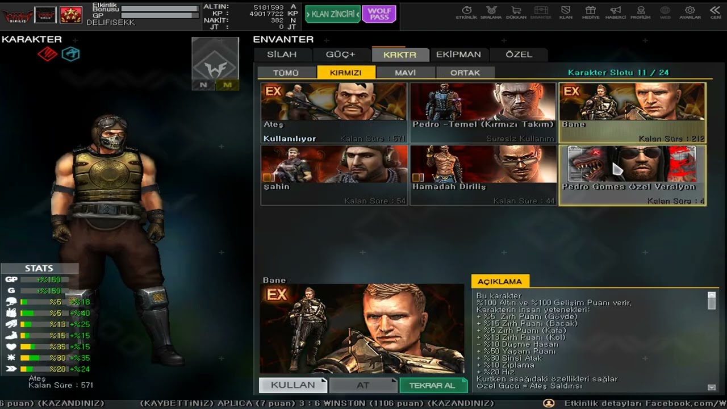Click the heart health stat row
This screenshot has width=727, height=409.
(x=47, y=347)
